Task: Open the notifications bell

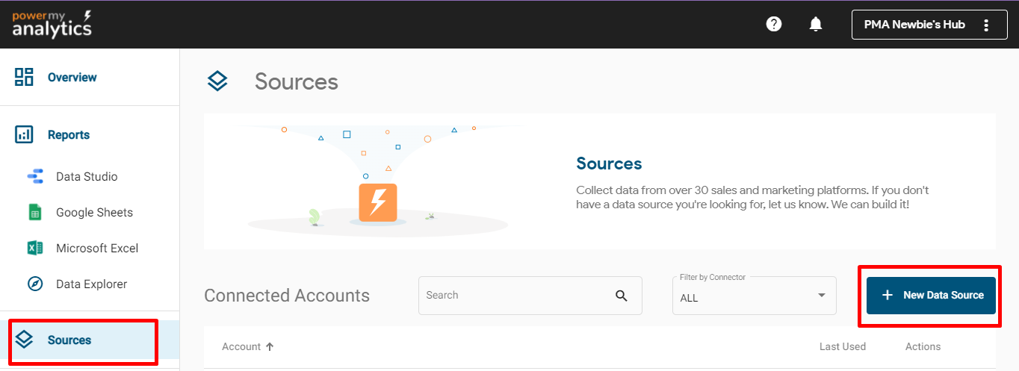Action: point(816,24)
